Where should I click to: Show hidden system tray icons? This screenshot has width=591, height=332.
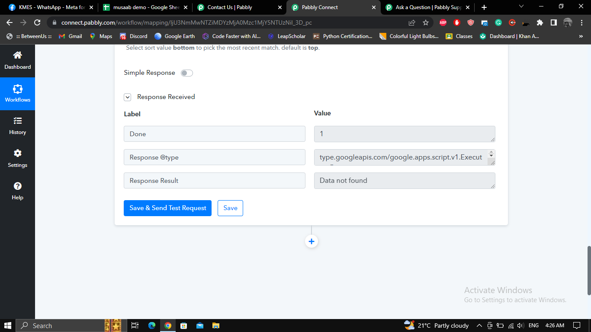point(479,326)
